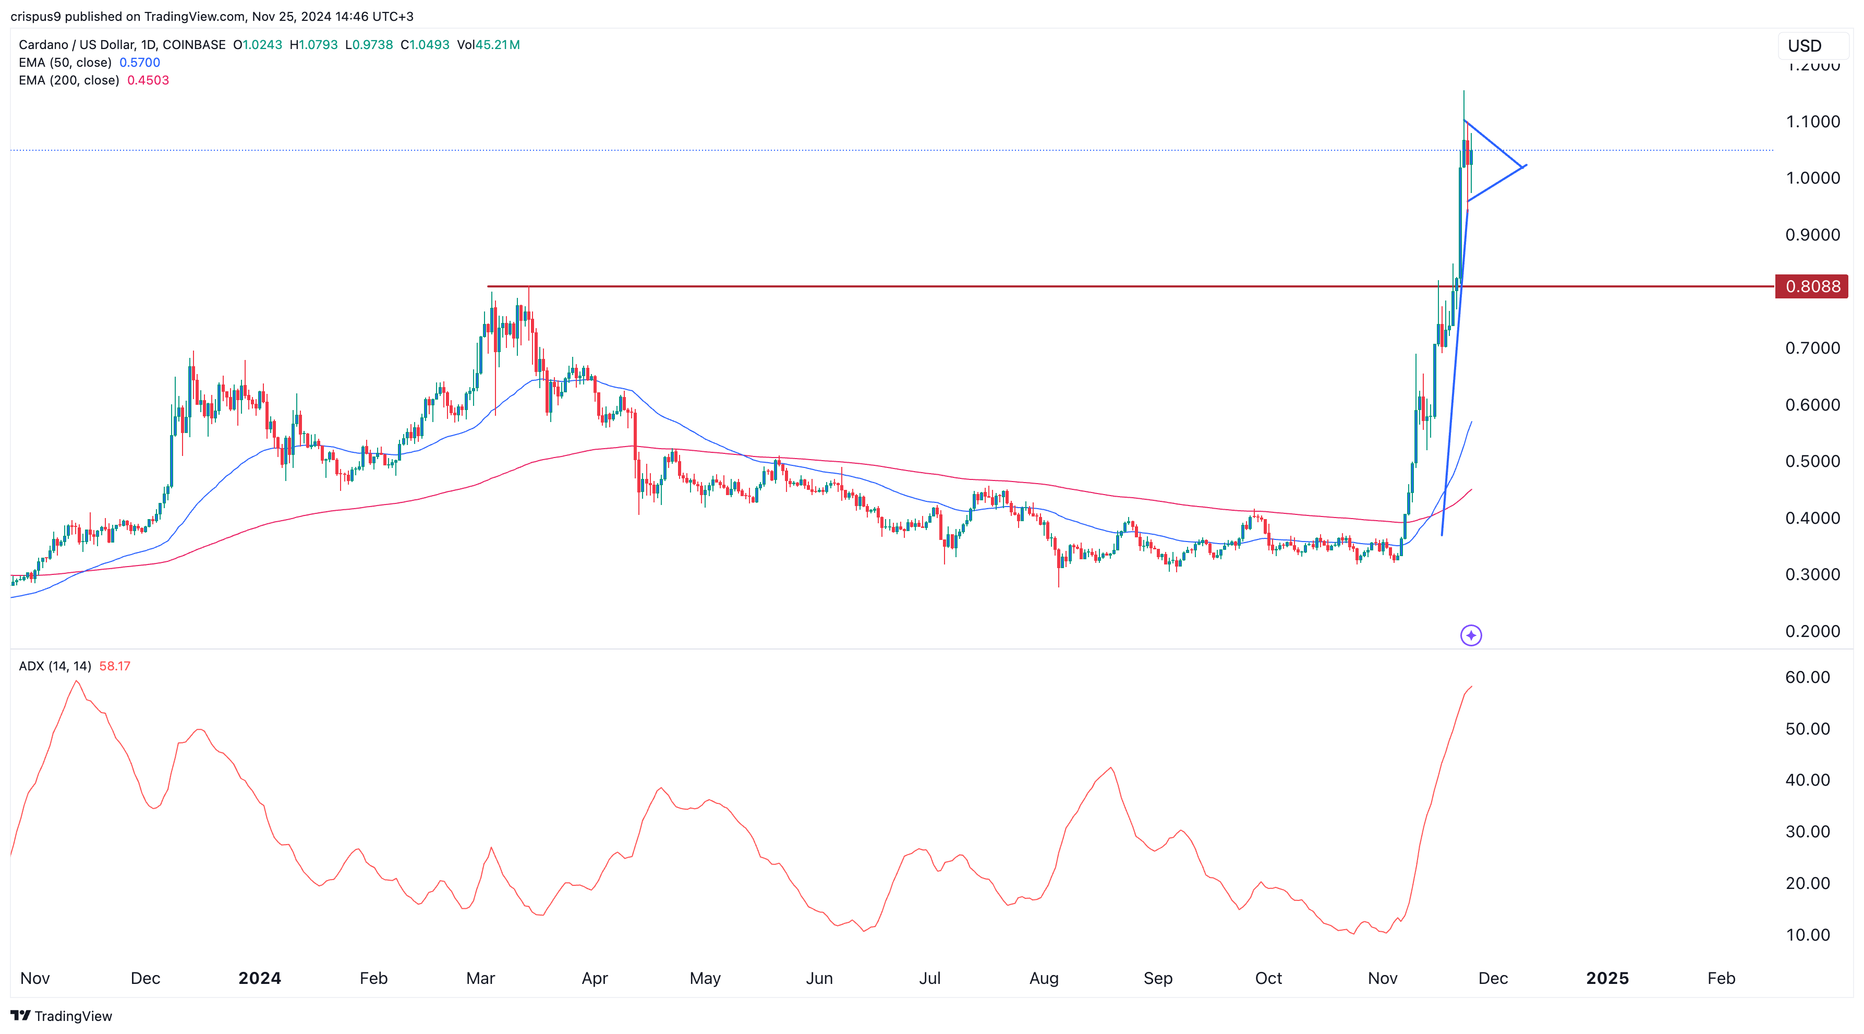The image size is (1864, 1034).
Task: Click the EMA 50 value 0.5700
Action: 140,62
